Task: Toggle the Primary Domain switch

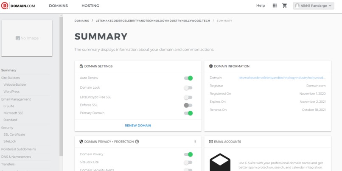Action: 188,113
